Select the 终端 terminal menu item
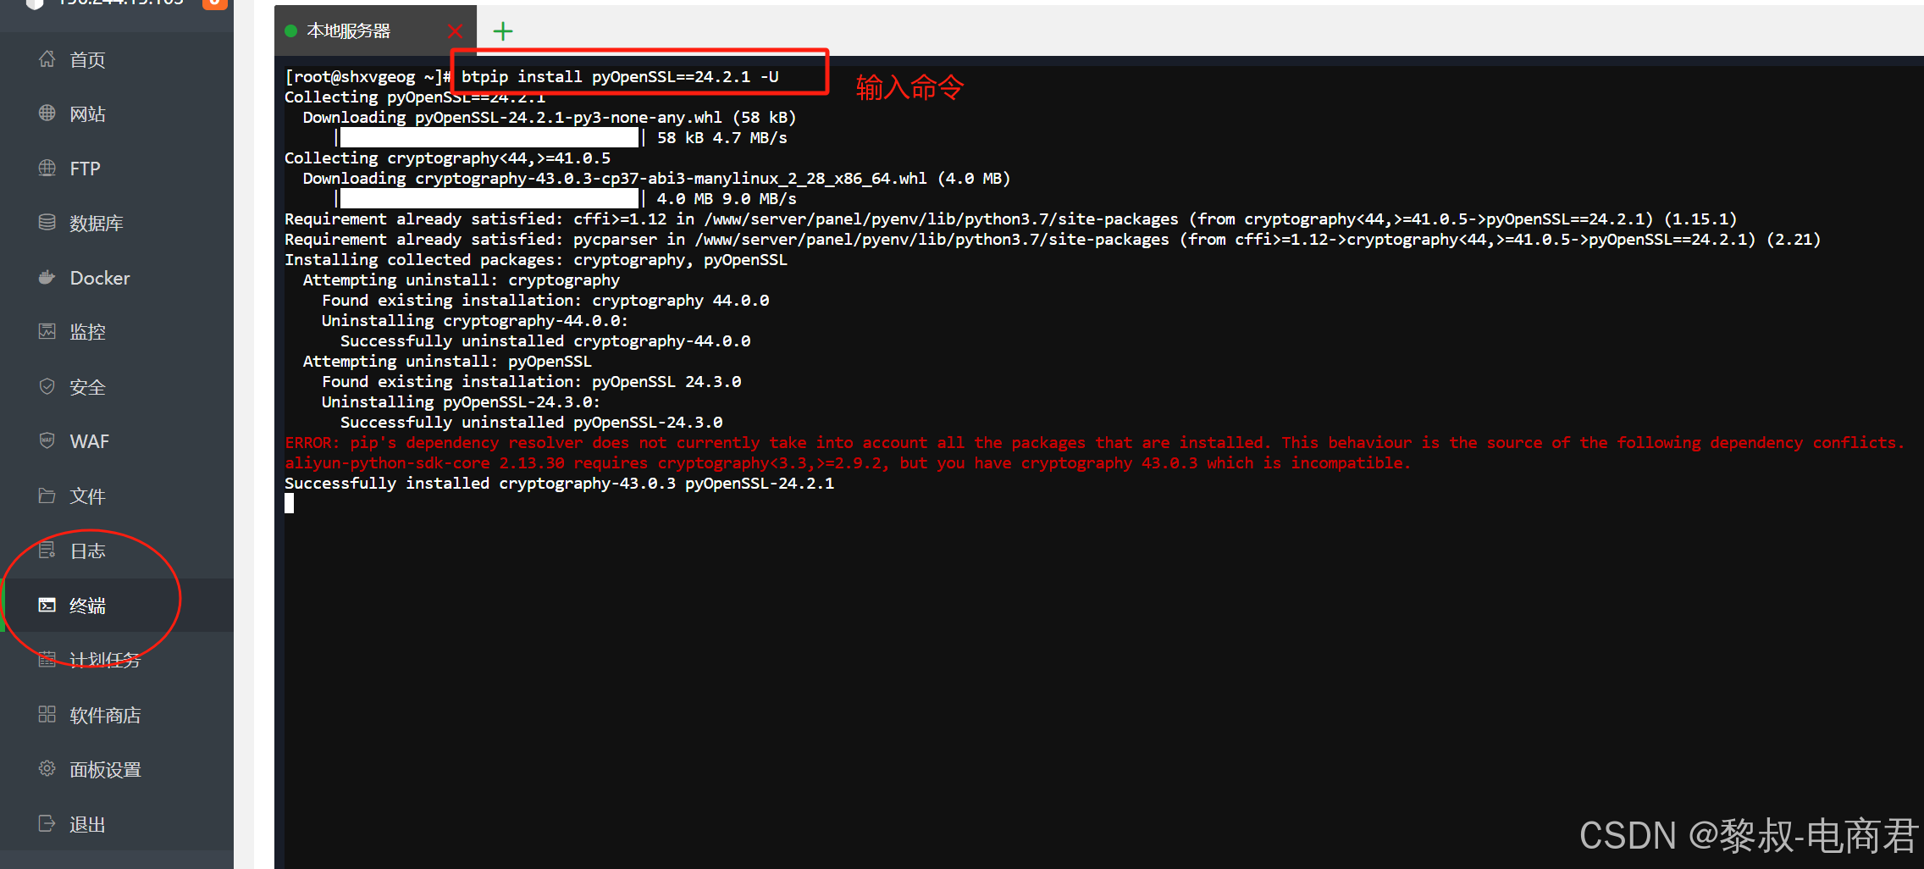 tap(87, 605)
